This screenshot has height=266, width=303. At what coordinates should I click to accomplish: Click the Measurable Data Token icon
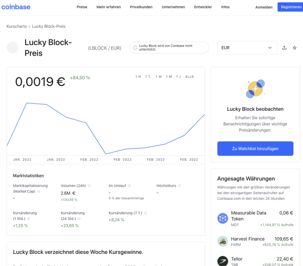pyautogui.click(x=223, y=218)
